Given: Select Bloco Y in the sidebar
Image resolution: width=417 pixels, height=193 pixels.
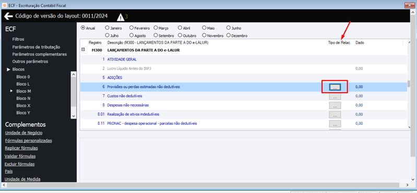Looking at the screenshot, I should point(23,113).
